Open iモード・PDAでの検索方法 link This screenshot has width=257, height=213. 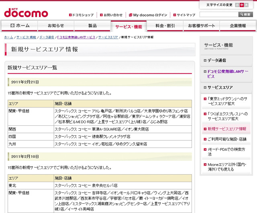point(226,152)
